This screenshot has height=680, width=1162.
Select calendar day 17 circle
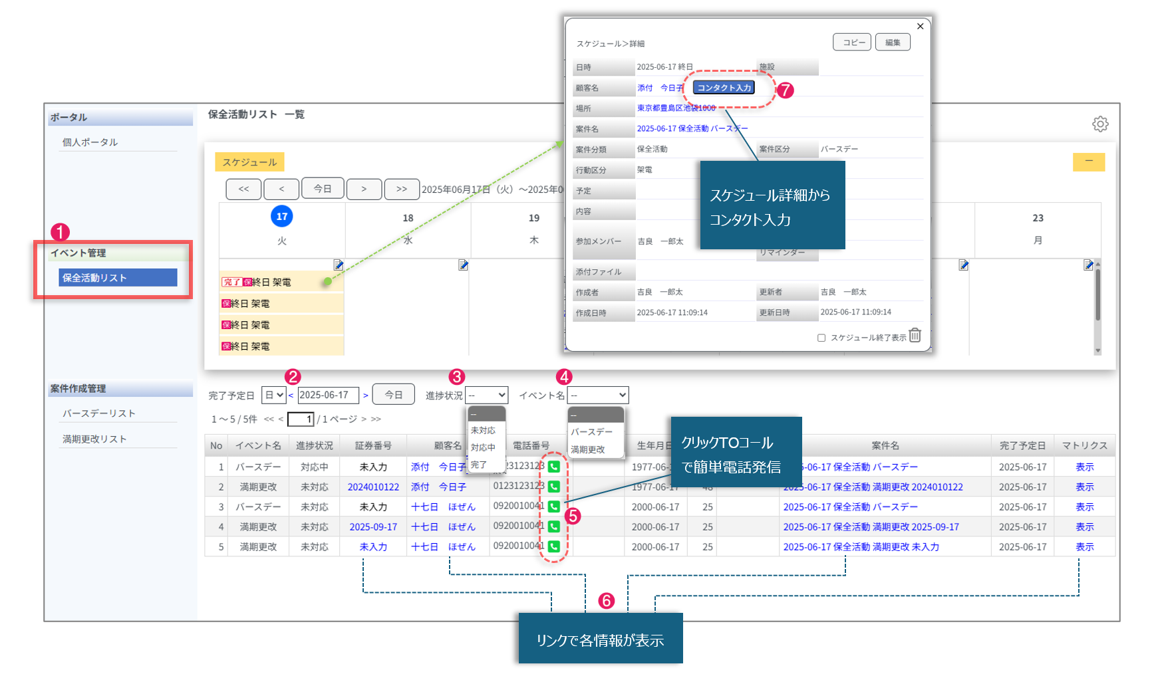click(x=282, y=216)
